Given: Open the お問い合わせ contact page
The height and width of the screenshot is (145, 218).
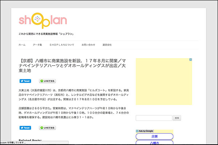Looking at the screenshot, I should pyautogui.click(x=88, y=45).
